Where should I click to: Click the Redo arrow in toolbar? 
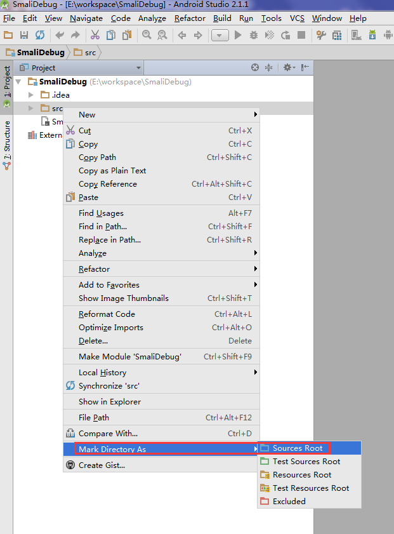pyautogui.click(x=76, y=35)
